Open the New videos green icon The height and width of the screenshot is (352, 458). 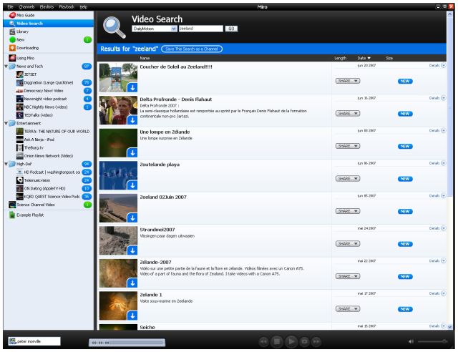[12, 40]
